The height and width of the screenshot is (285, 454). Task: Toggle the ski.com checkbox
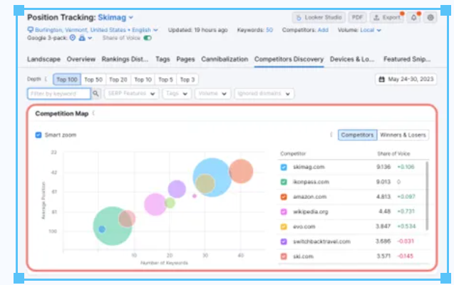tap(284, 256)
